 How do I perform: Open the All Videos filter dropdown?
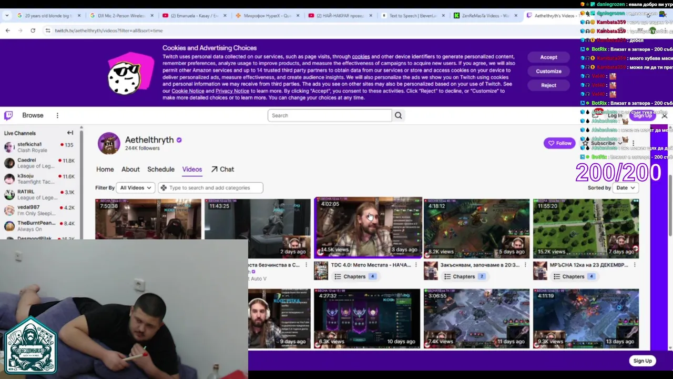tap(136, 188)
